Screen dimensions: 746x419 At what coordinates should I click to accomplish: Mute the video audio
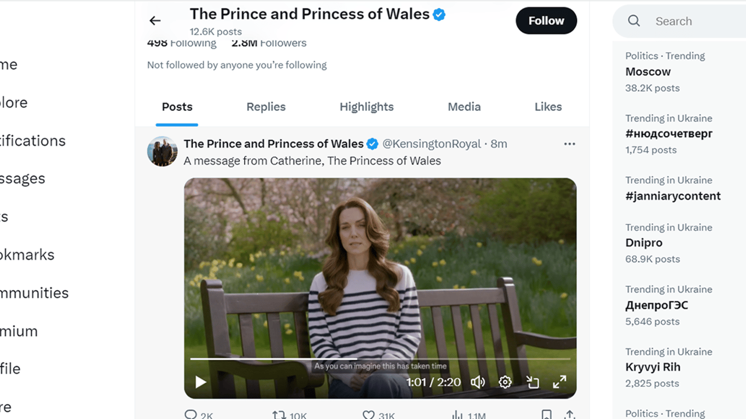click(477, 382)
